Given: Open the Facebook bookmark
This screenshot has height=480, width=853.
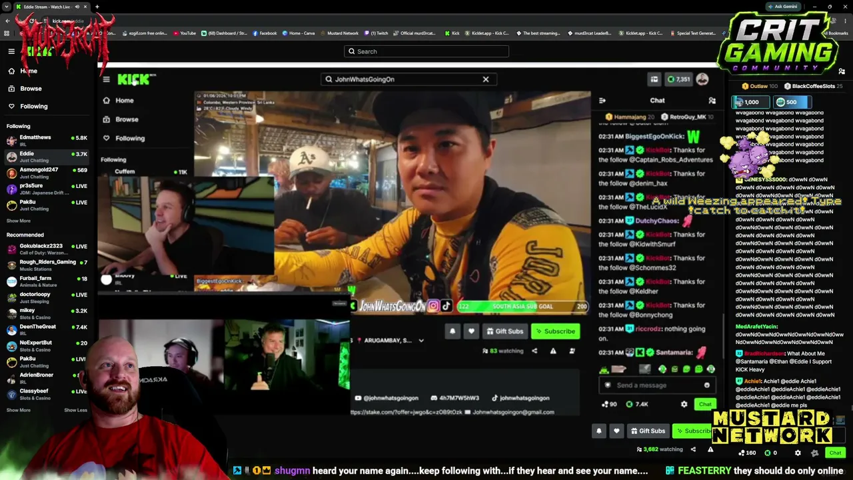Looking at the screenshot, I should (265, 33).
